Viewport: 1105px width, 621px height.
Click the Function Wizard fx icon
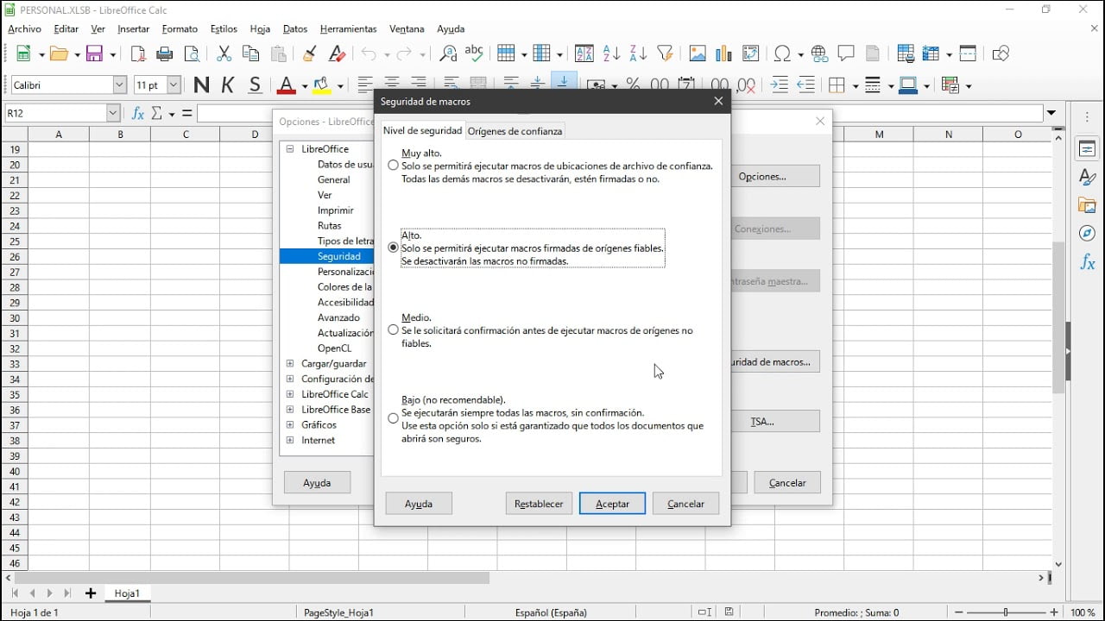click(137, 113)
